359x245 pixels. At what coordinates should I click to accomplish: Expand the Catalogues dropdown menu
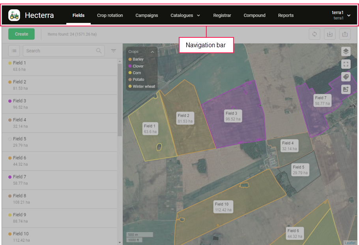click(185, 15)
